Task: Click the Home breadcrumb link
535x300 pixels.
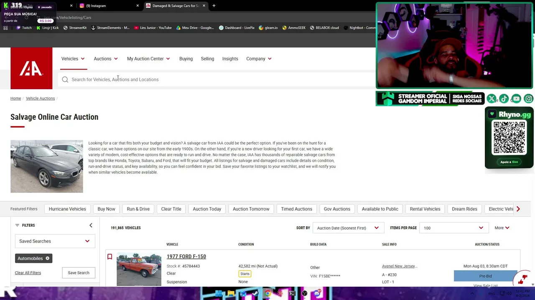Action: click(x=15, y=98)
